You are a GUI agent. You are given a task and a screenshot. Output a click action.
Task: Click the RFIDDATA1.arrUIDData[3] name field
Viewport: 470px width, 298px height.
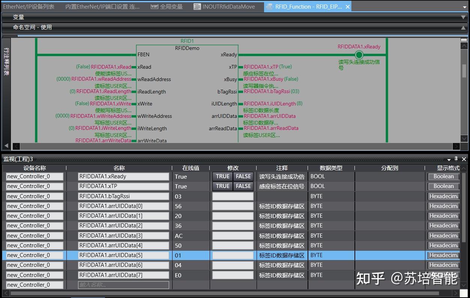click(x=123, y=236)
